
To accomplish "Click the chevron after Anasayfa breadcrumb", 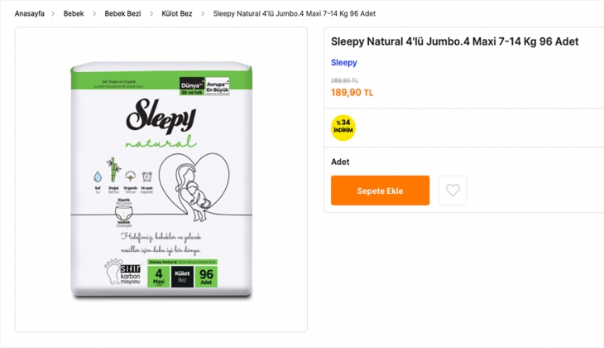I will 54,14.
